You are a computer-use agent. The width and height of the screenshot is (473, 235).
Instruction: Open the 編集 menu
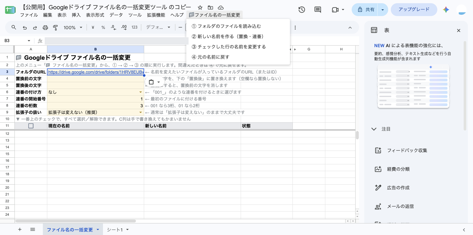coord(48,15)
